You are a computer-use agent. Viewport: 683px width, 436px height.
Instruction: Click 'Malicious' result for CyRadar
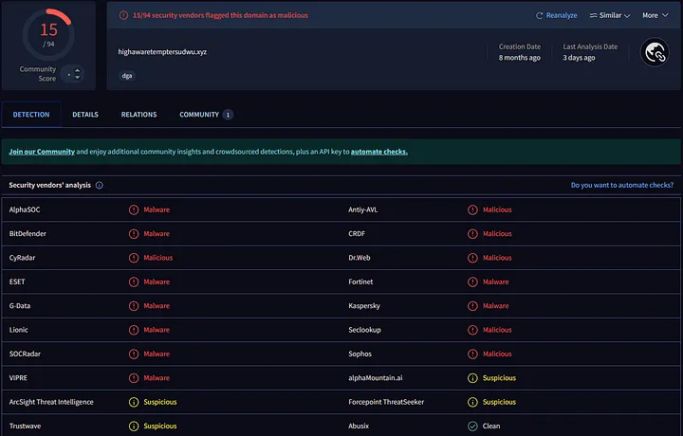tap(158, 258)
